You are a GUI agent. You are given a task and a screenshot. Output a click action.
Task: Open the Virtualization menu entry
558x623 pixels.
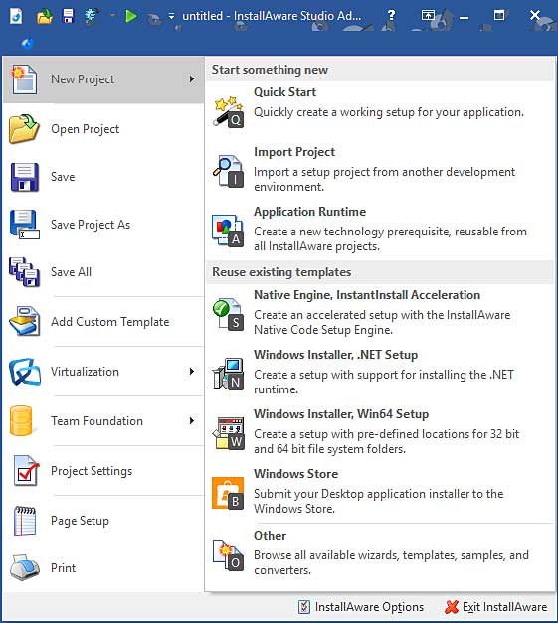click(x=103, y=372)
